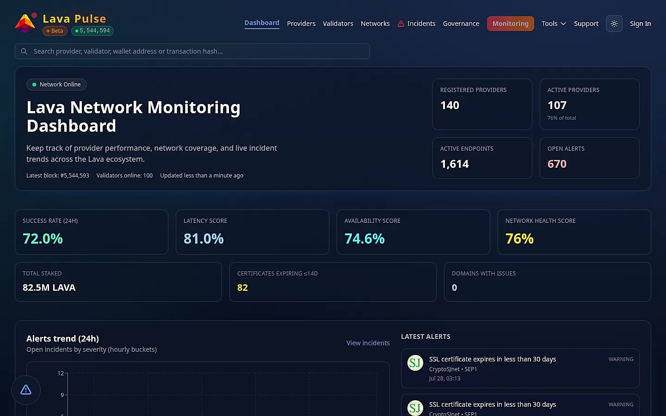Click the search magnifier icon
Screen dimensions: 666x416
coord(24,51)
